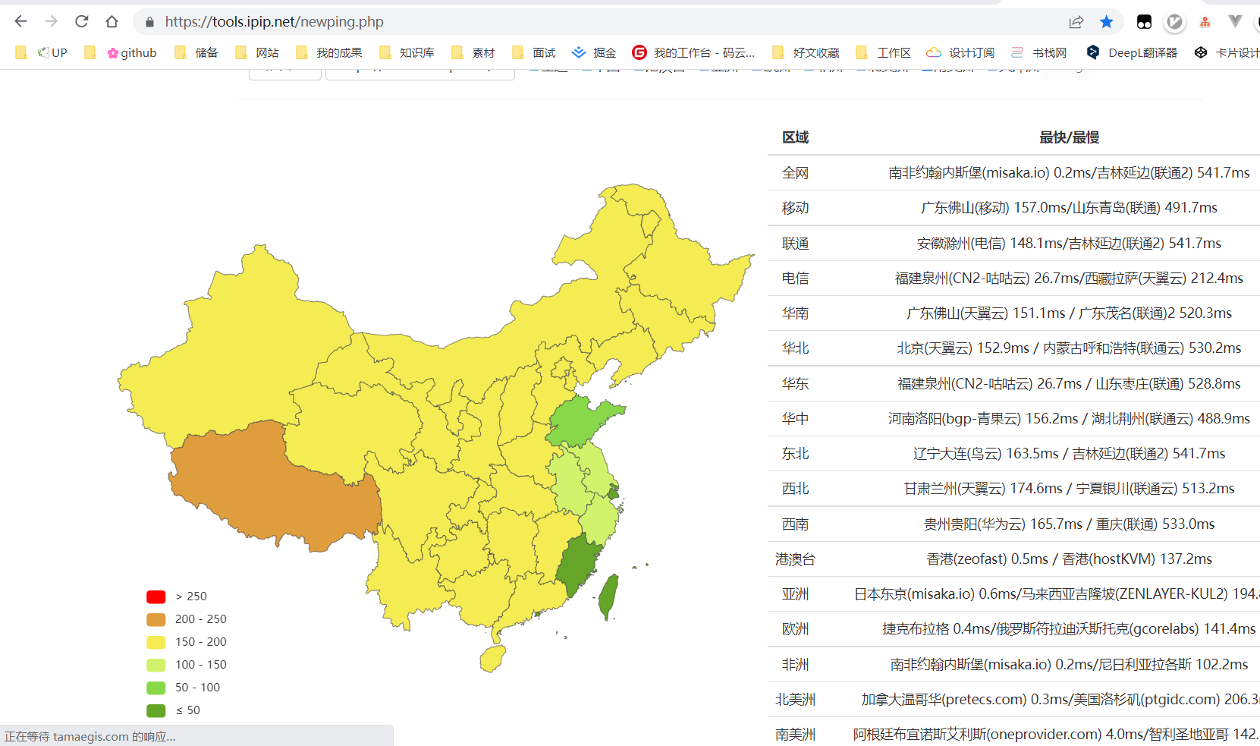Click the share page icon

[x=1076, y=21]
